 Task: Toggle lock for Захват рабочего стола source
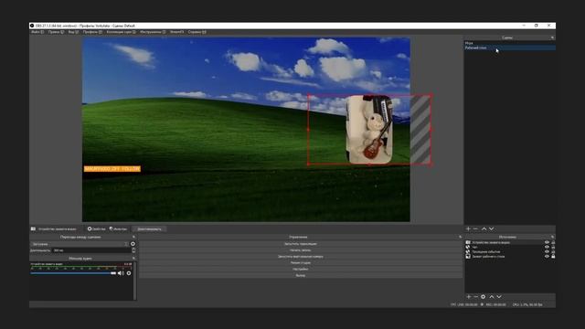click(x=553, y=257)
